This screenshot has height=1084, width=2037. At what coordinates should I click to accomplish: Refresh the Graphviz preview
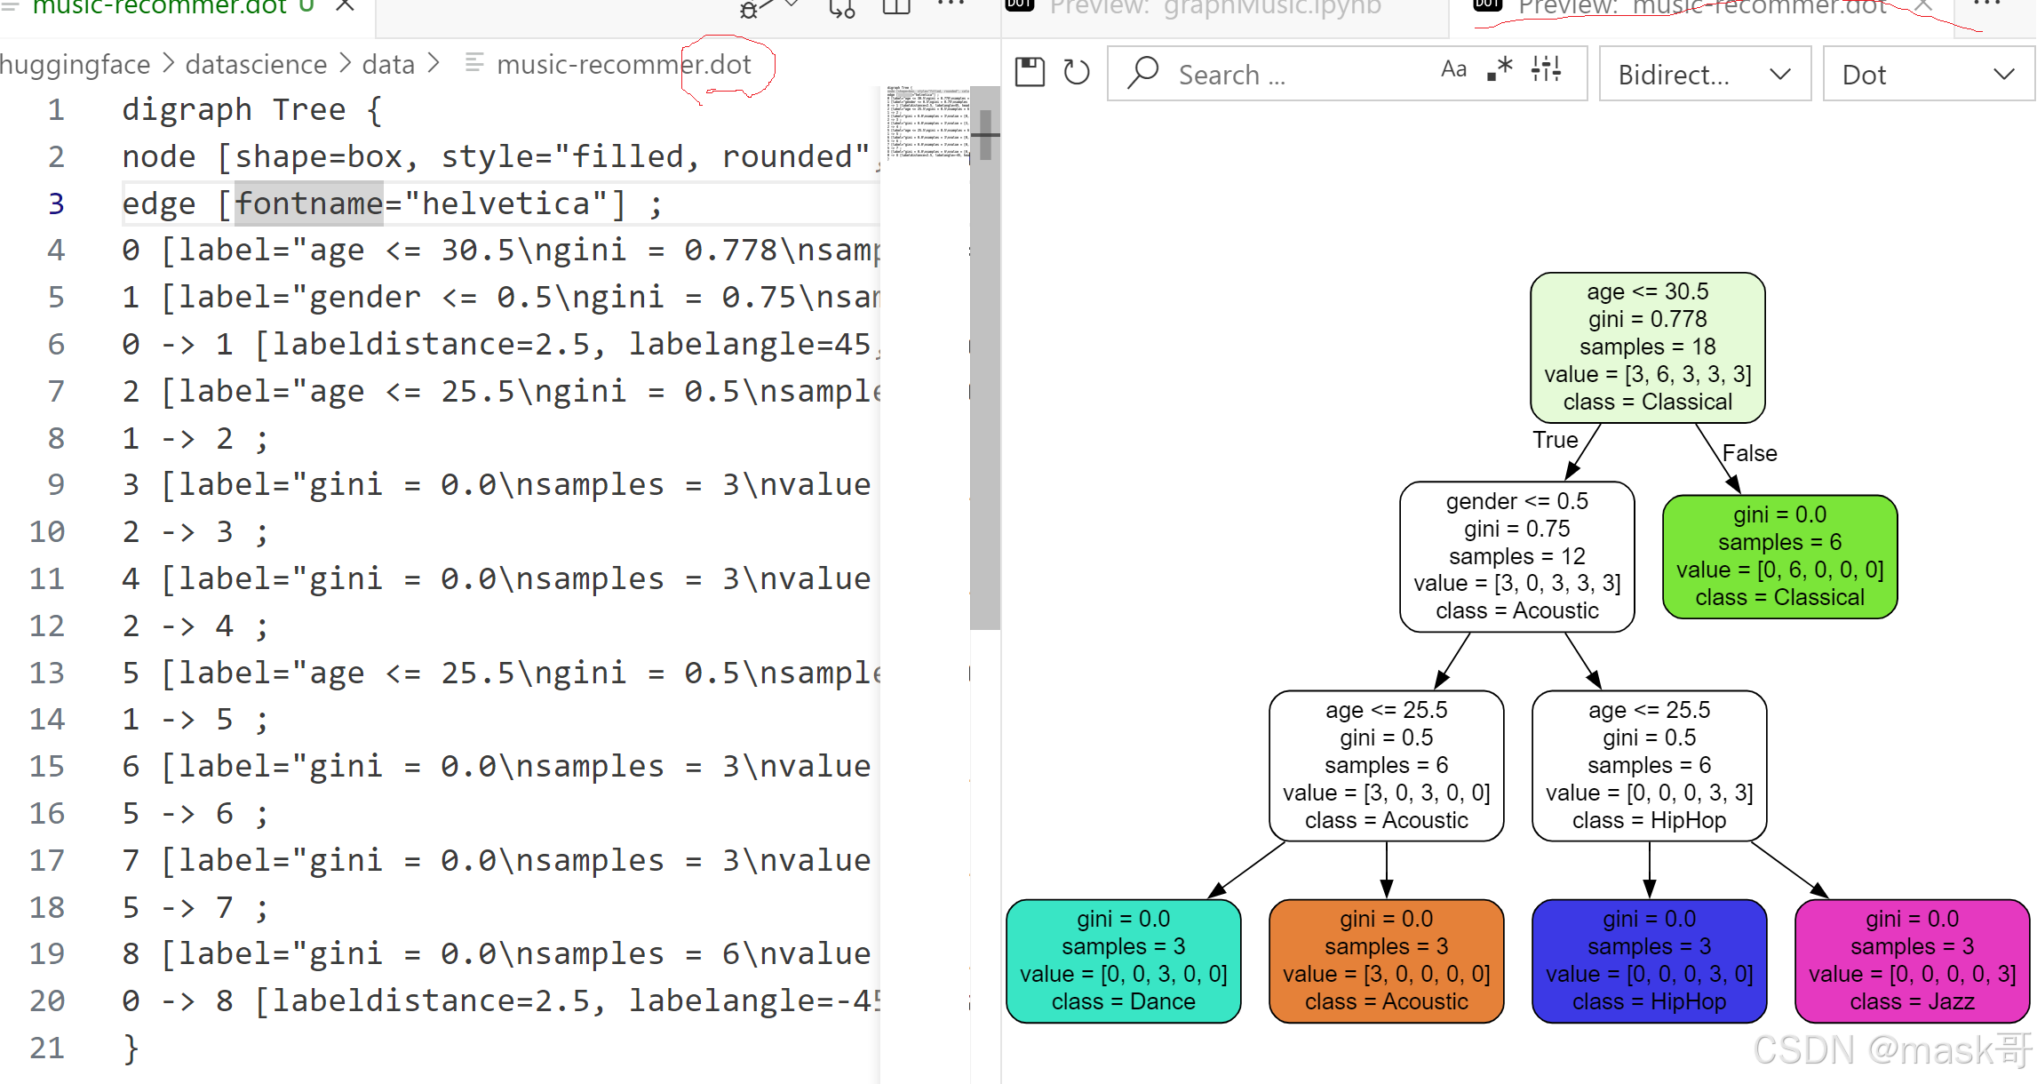[1077, 73]
